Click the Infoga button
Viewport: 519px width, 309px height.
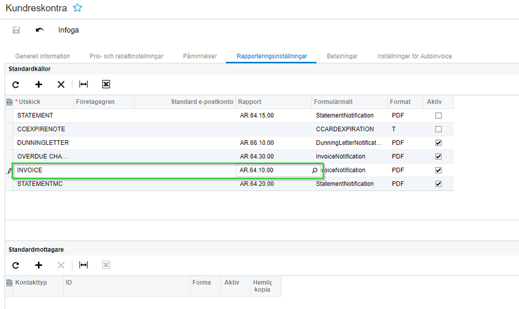(x=69, y=30)
